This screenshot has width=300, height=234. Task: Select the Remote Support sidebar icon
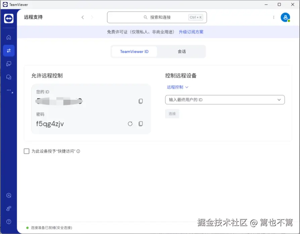point(8,50)
